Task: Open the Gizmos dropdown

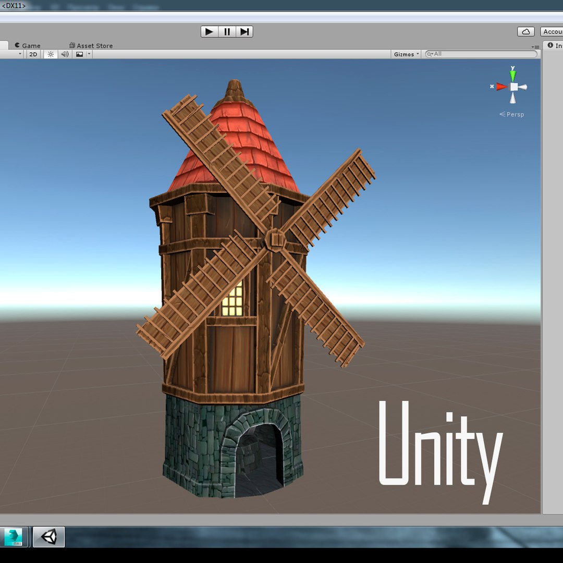Action: [406, 54]
